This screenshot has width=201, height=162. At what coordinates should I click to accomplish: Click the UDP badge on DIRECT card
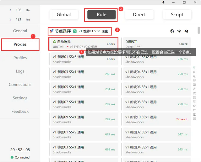[x=138, y=47]
